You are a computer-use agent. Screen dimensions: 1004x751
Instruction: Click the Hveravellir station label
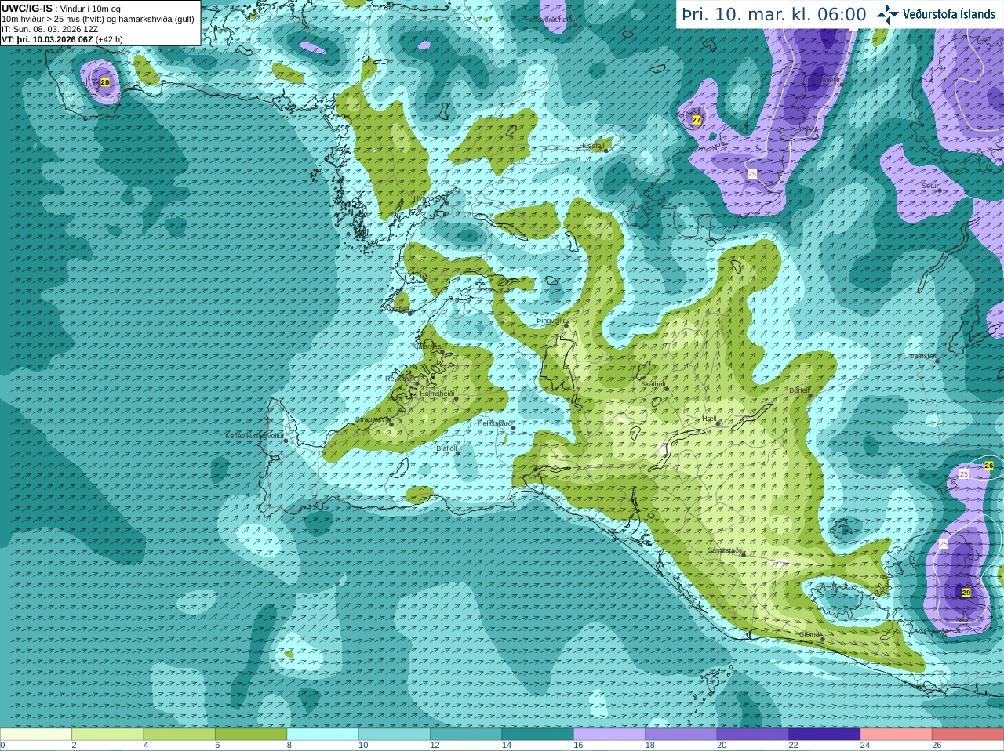[825, 80]
